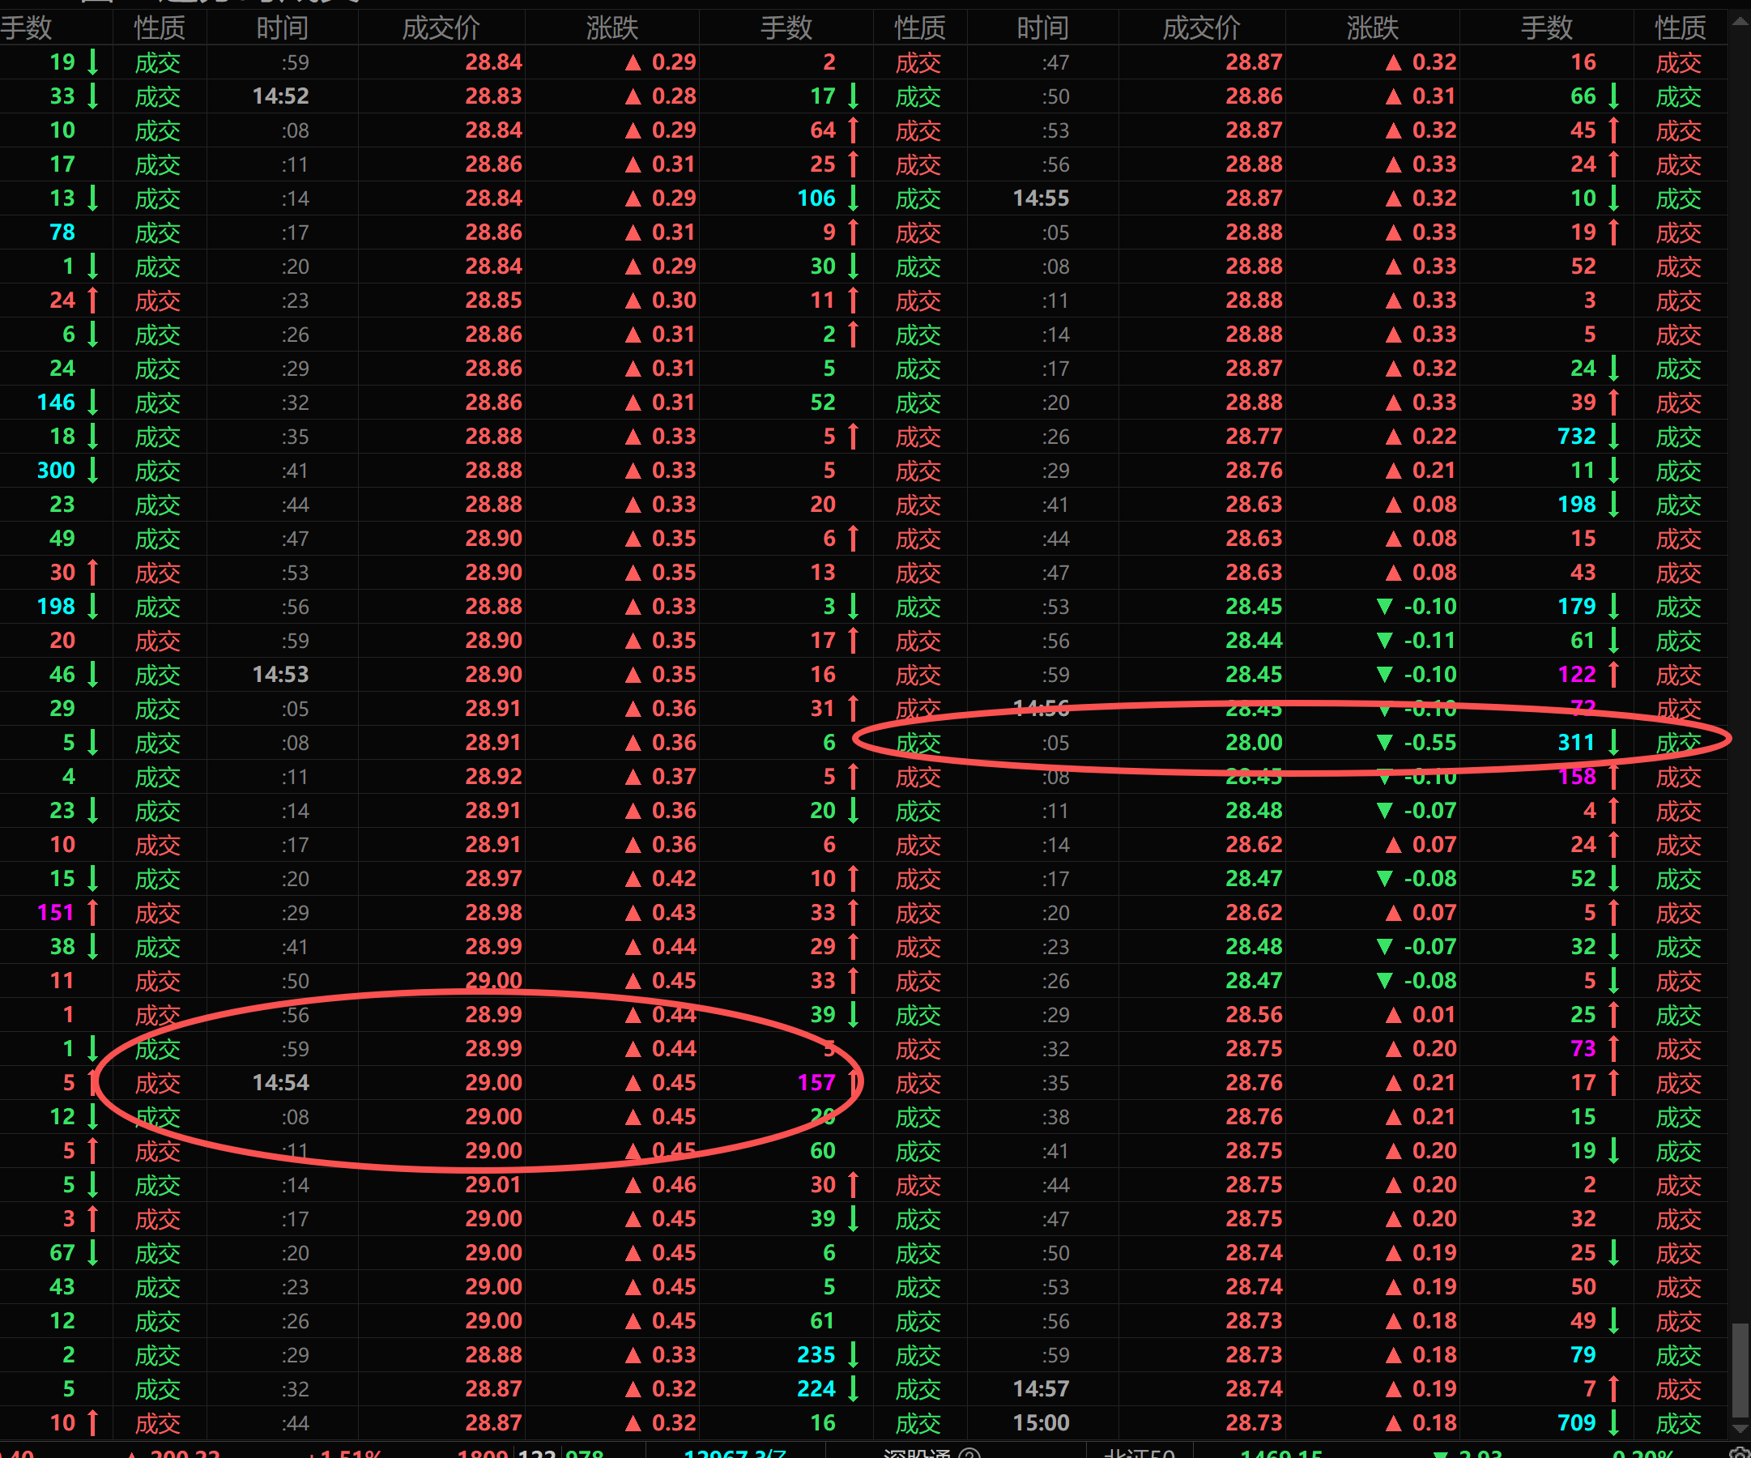Click the green down arrow next to 300
This screenshot has height=1458, width=1751.
tap(92, 471)
